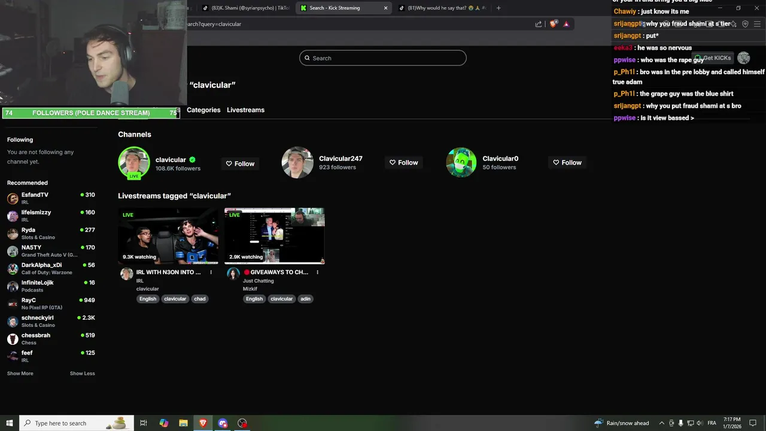Open InfiniteLojik recommended channel avatar

pos(13,286)
